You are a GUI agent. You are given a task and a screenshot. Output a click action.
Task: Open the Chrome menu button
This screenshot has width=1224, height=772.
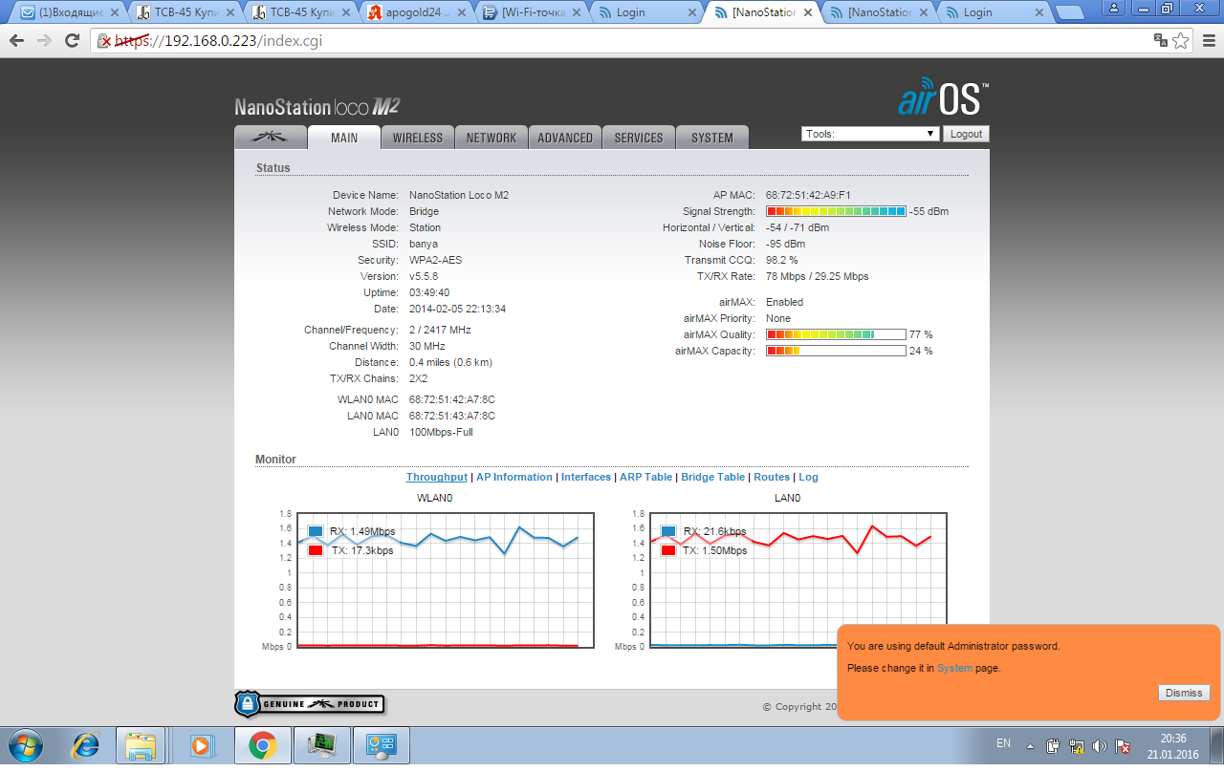click(x=1207, y=40)
